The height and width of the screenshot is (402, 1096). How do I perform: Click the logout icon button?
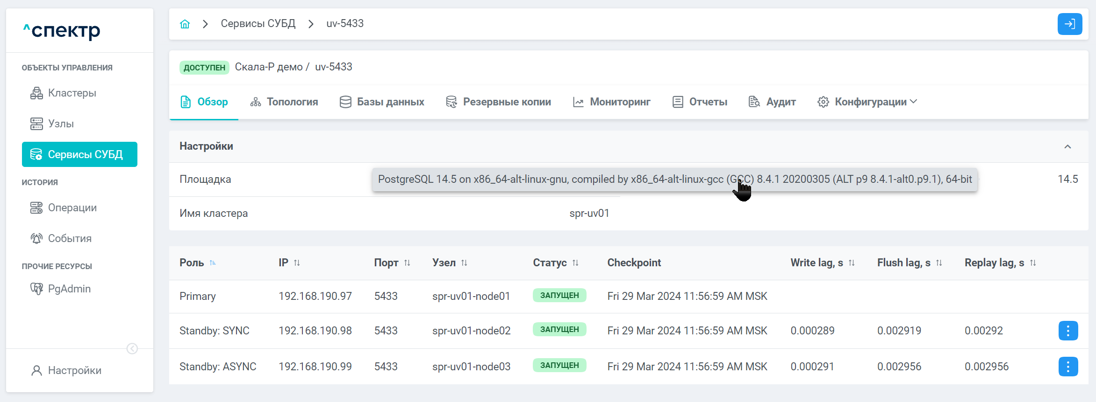(x=1069, y=24)
